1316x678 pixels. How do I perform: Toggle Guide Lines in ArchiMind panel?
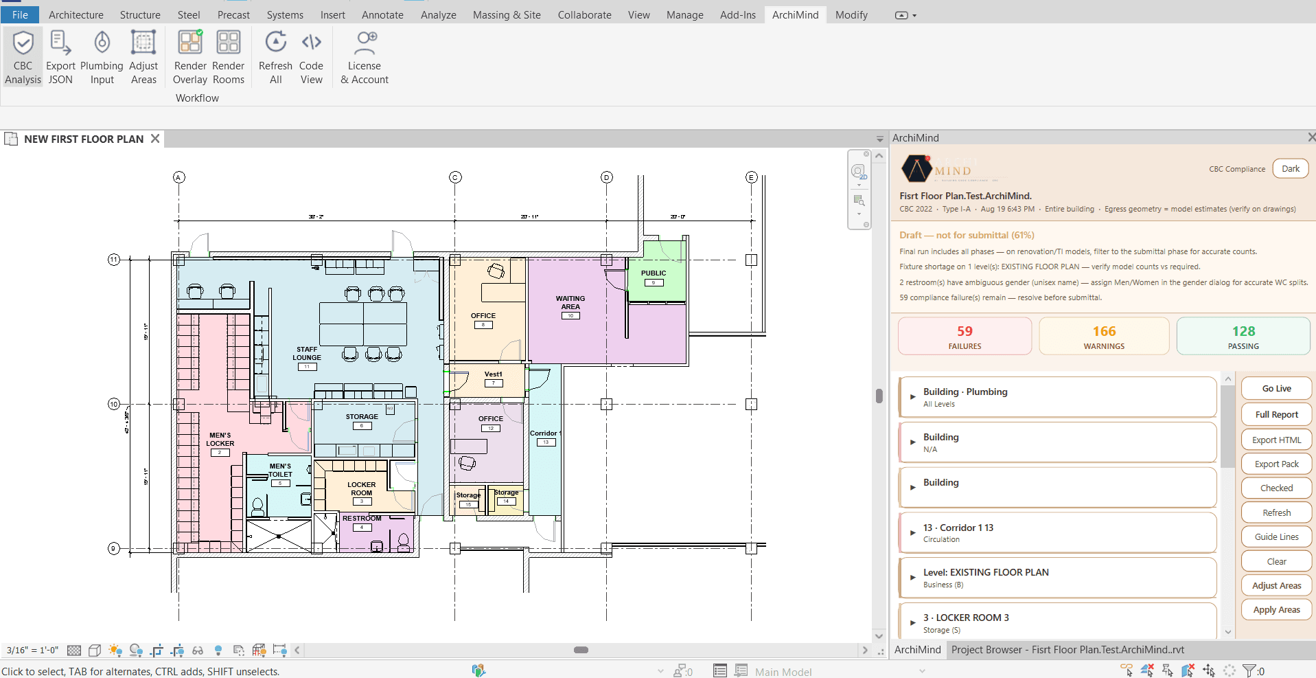point(1276,536)
